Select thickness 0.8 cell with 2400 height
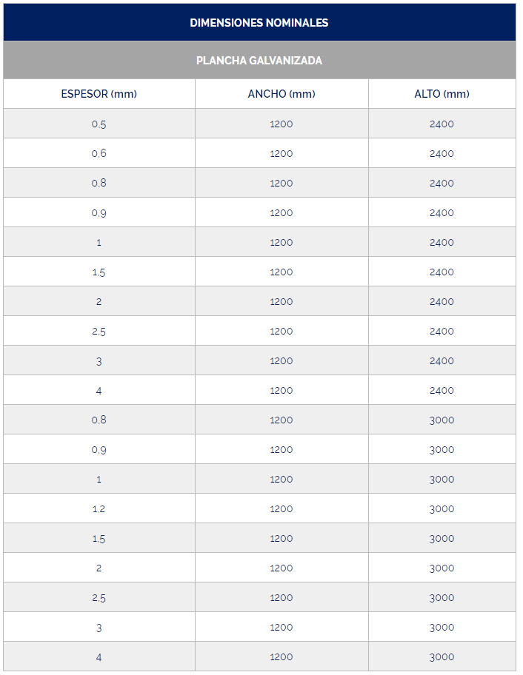Image resolution: width=523 pixels, height=675 pixels. [99, 183]
